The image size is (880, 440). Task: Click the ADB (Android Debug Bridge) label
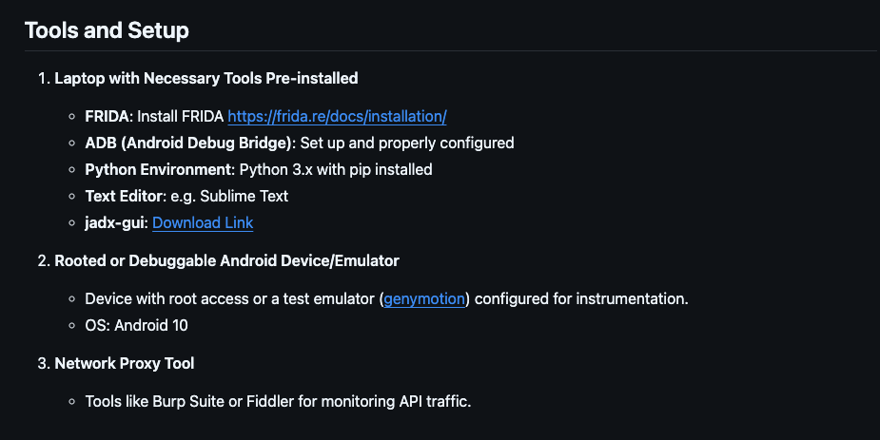188,143
